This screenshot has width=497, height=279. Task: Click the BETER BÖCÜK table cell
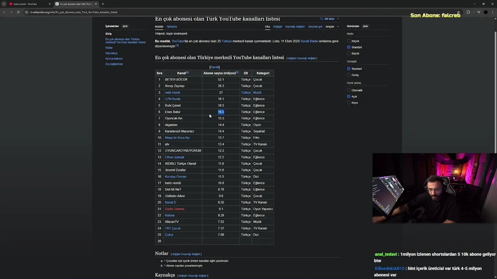(183, 79)
